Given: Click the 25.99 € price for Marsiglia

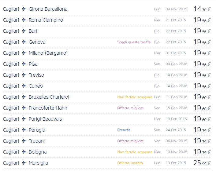Looking at the screenshot, I should click(x=202, y=163).
